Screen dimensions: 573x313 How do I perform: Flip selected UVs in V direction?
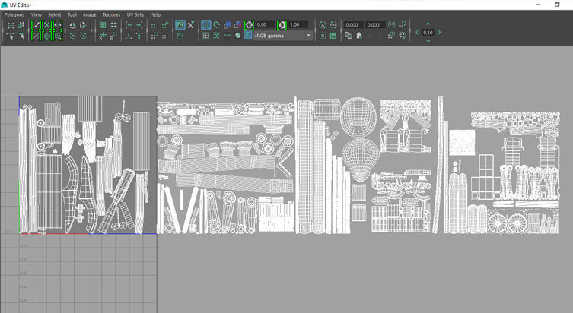pos(83,25)
